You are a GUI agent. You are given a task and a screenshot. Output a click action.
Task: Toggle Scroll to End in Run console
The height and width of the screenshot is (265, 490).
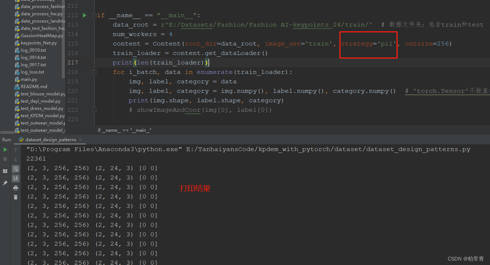point(16,178)
